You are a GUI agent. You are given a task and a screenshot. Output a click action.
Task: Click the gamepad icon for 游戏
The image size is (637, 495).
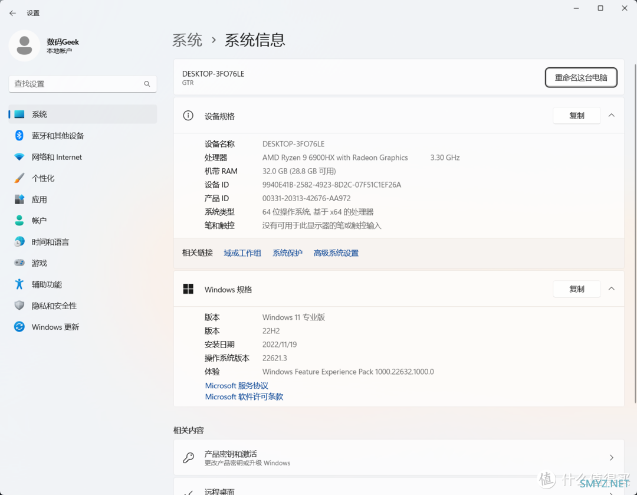pos(19,263)
